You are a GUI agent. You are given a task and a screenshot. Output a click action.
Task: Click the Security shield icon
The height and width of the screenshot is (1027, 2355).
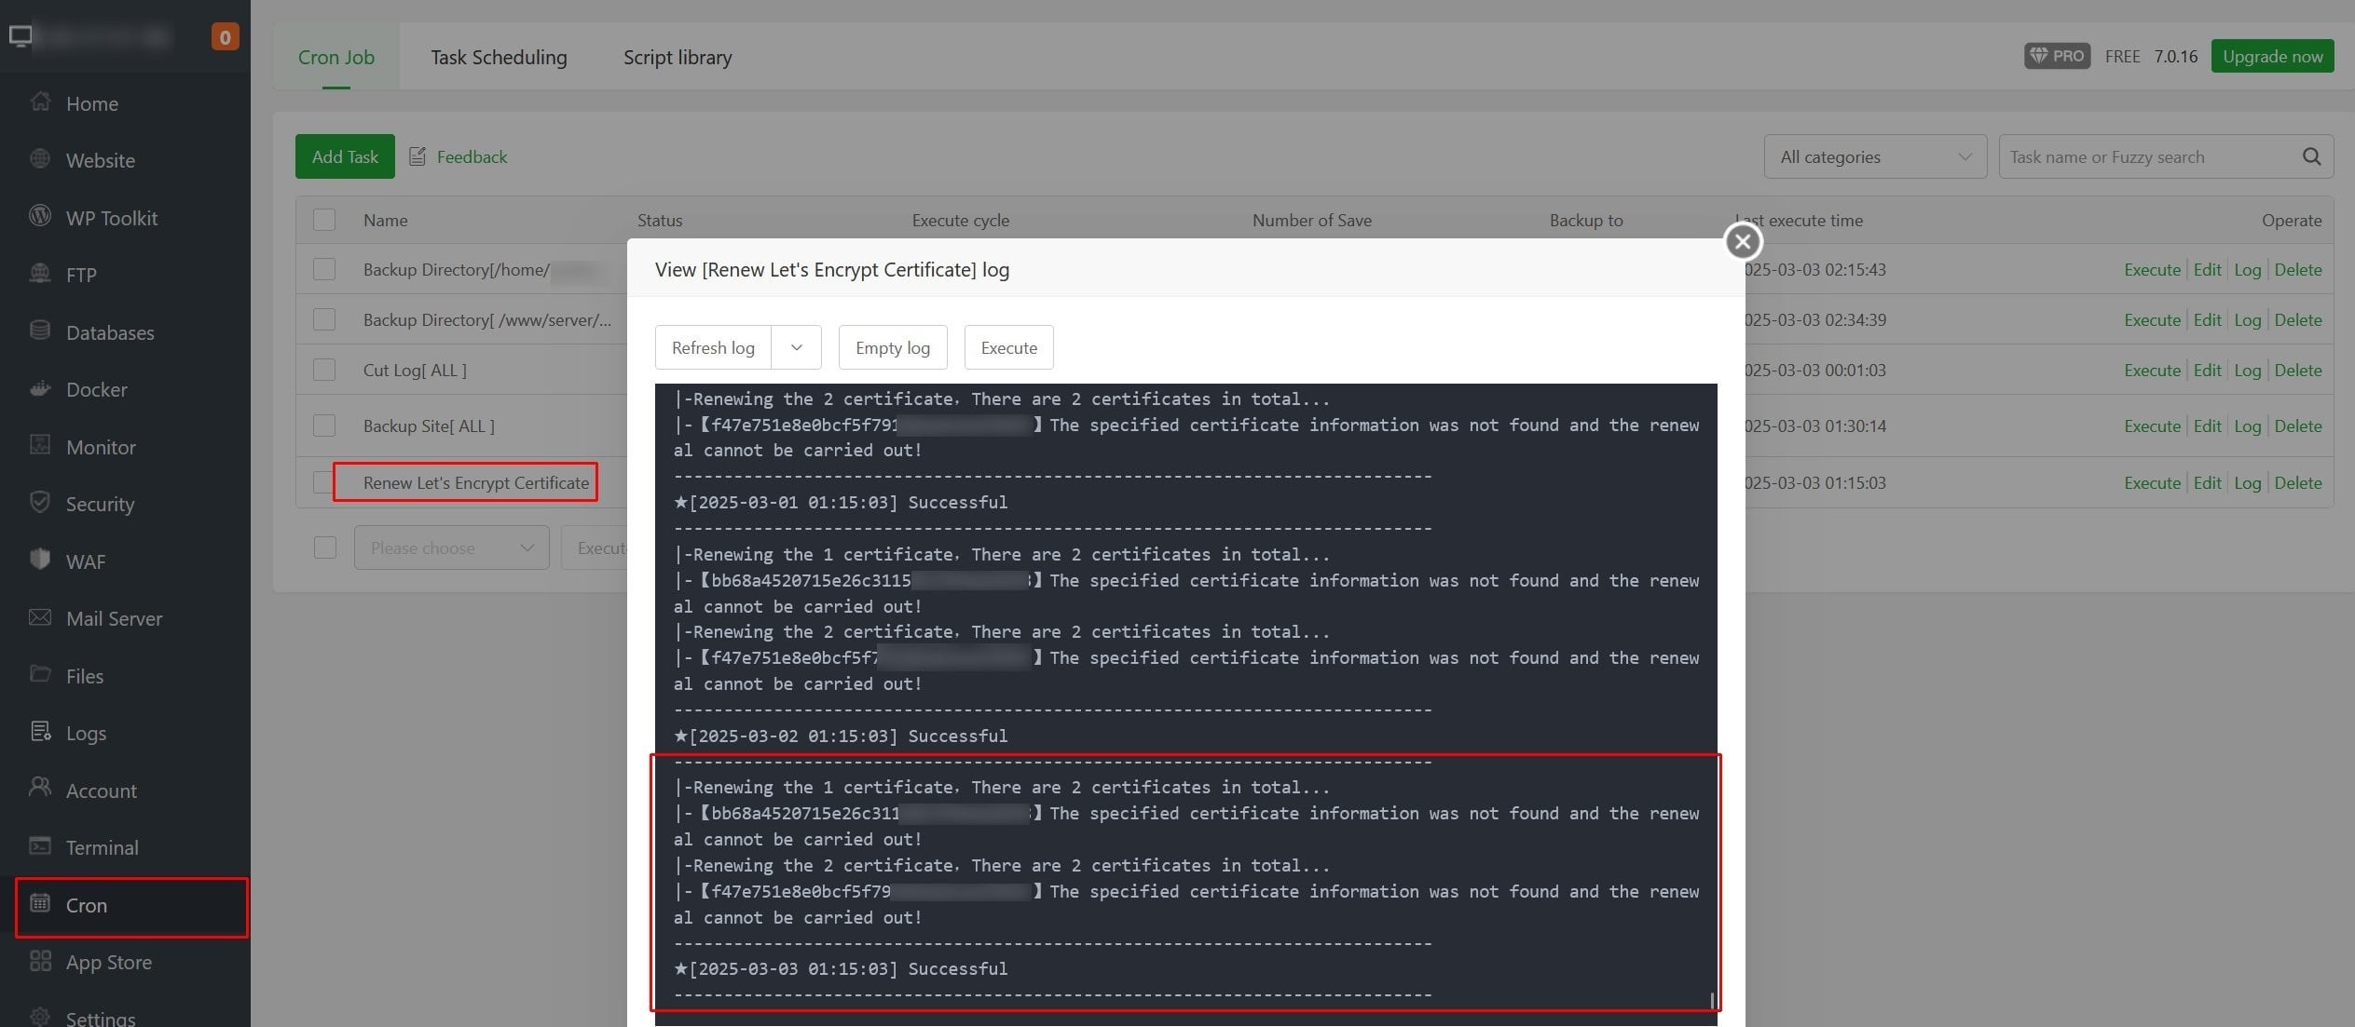[x=40, y=503]
